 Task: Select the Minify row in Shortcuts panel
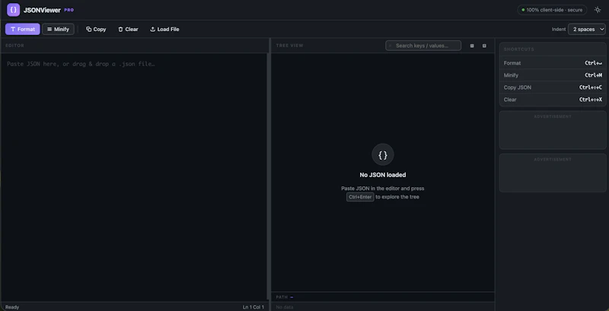point(553,75)
